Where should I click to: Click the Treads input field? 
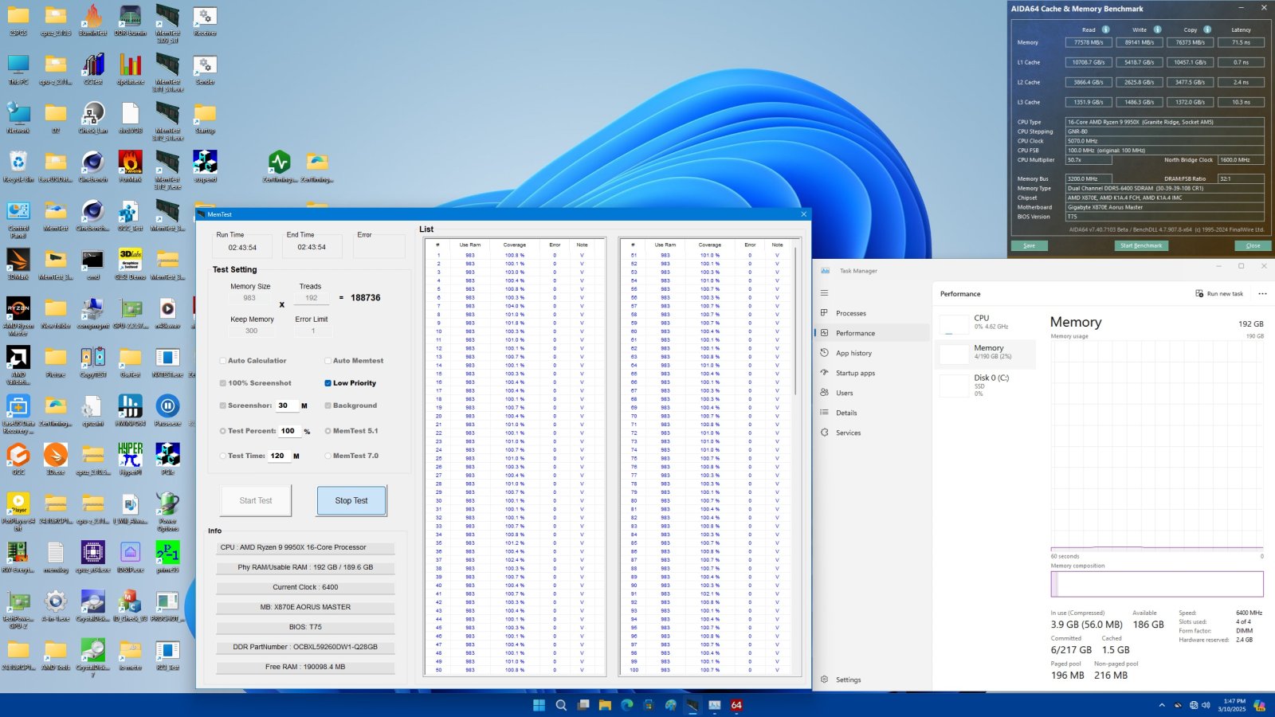[311, 298]
